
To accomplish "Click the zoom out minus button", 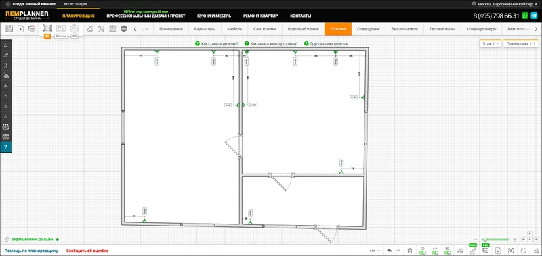I will click(x=476, y=240).
